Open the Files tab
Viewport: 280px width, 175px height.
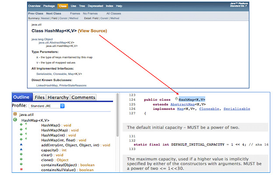(39, 97)
